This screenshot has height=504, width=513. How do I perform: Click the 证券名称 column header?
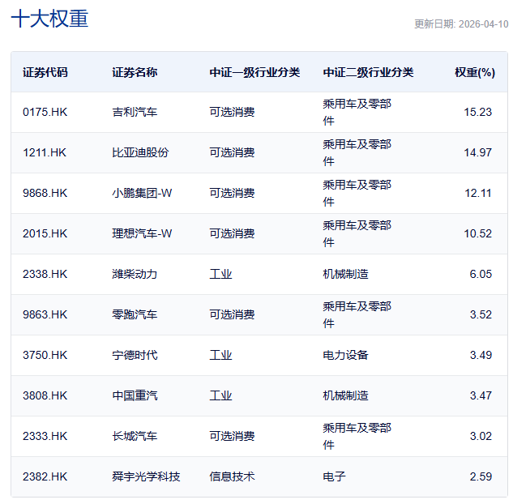135,72
